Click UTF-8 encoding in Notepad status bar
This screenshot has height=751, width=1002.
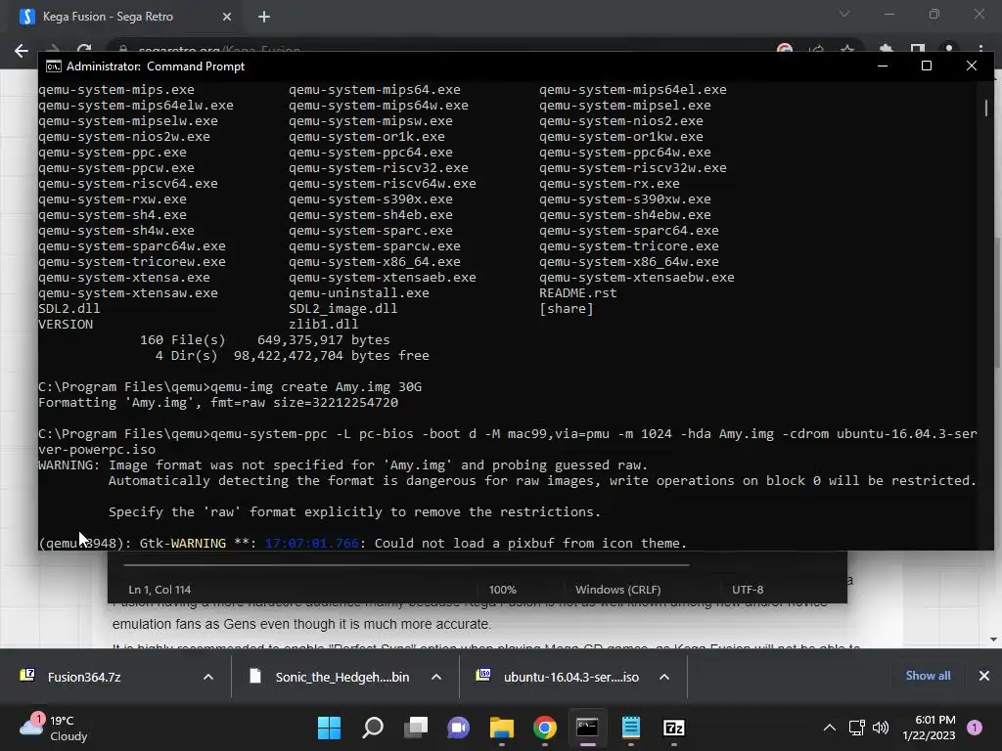coord(748,590)
